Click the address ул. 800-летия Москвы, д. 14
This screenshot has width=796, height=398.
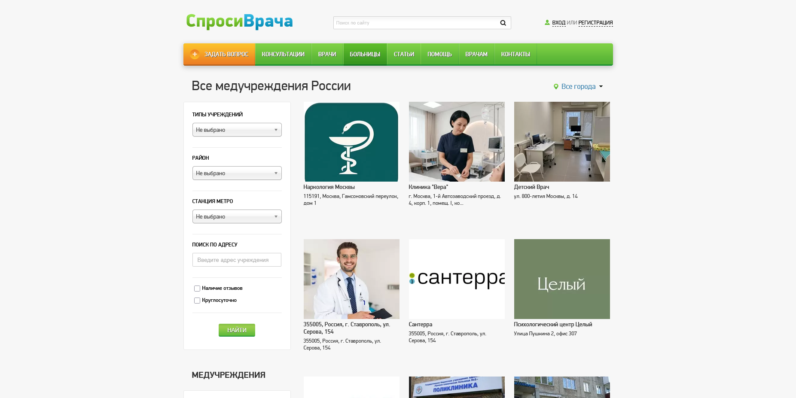click(546, 196)
